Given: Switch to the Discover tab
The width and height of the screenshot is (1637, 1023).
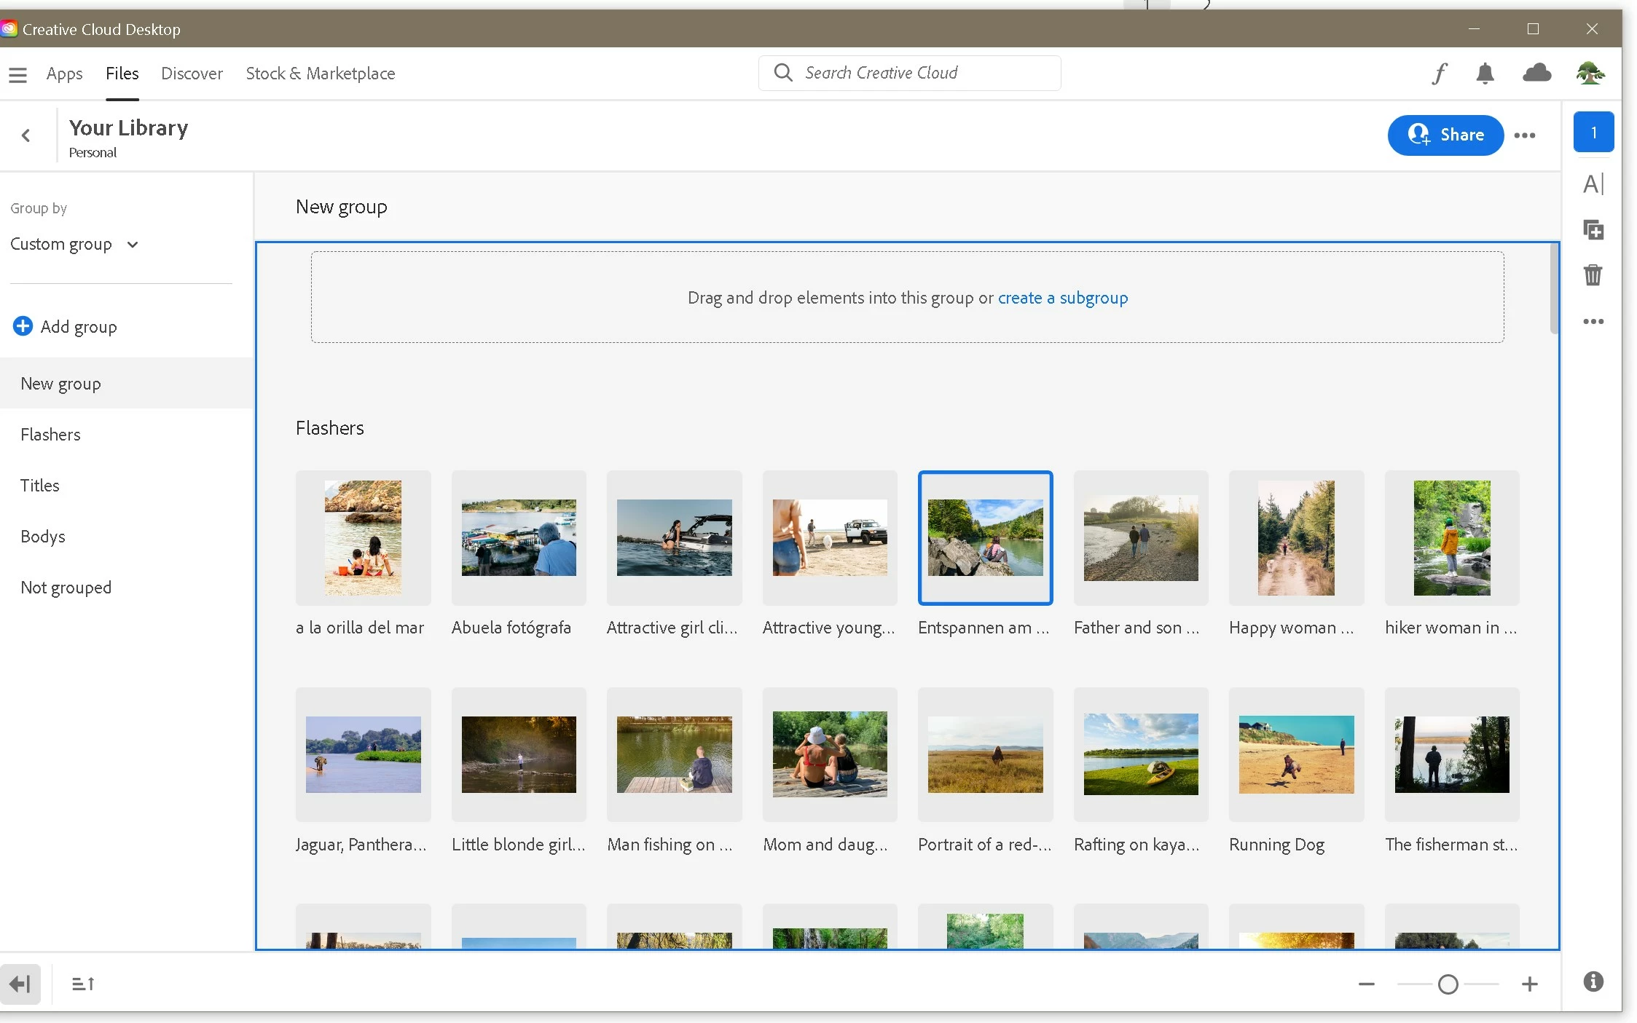Looking at the screenshot, I should (x=192, y=74).
